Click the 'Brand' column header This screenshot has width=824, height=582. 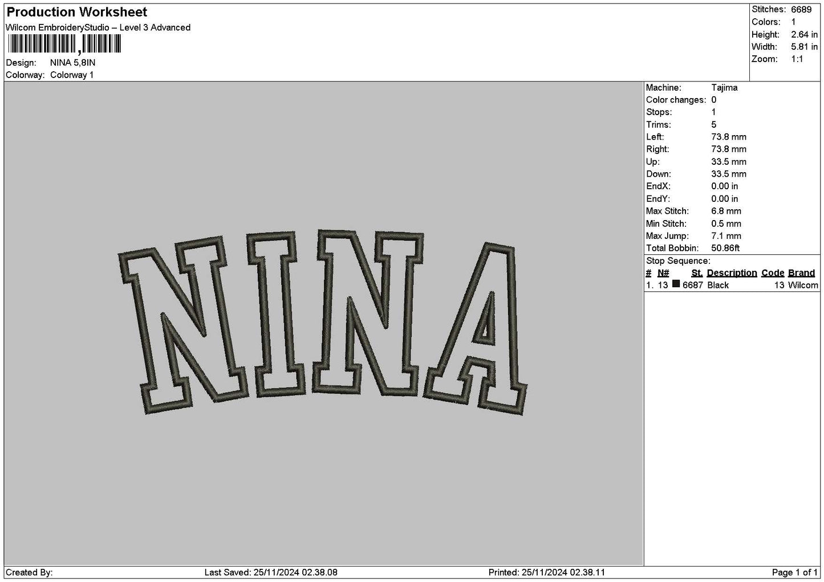(x=802, y=273)
